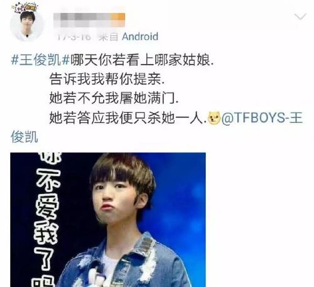Click the line 她若不允我屠她满门

(114, 98)
